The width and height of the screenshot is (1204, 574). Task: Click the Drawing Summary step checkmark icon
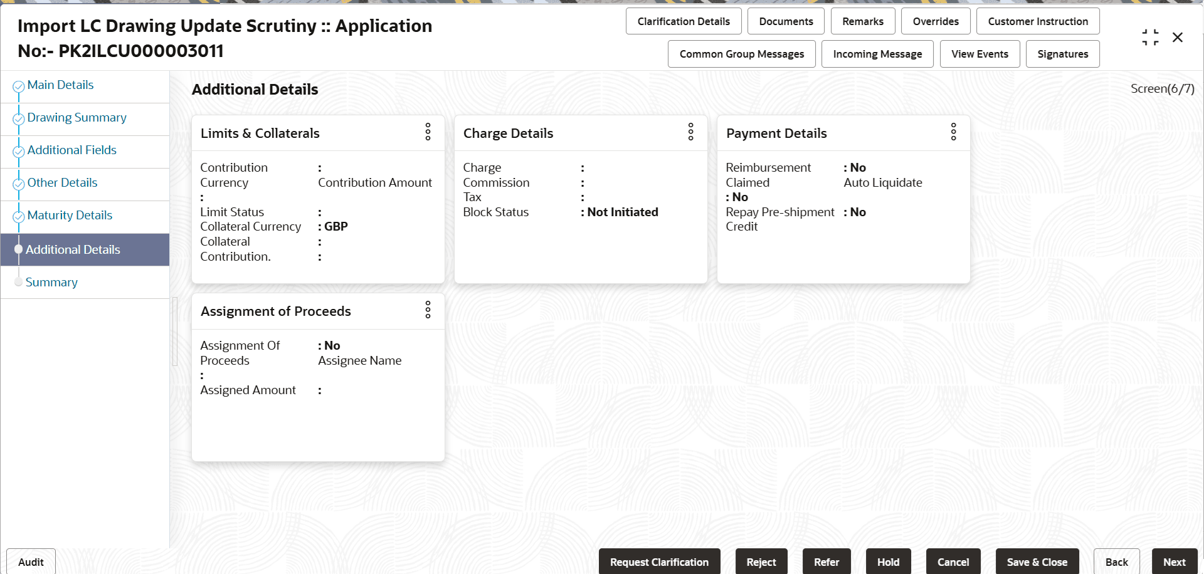tap(19, 119)
